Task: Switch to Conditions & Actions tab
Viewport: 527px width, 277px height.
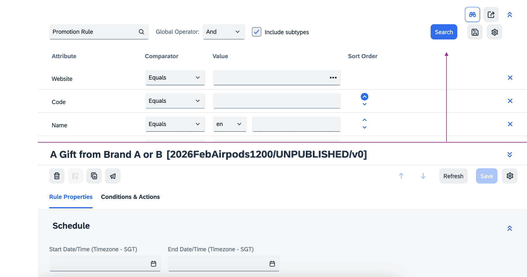Action: [x=130, y=197]
